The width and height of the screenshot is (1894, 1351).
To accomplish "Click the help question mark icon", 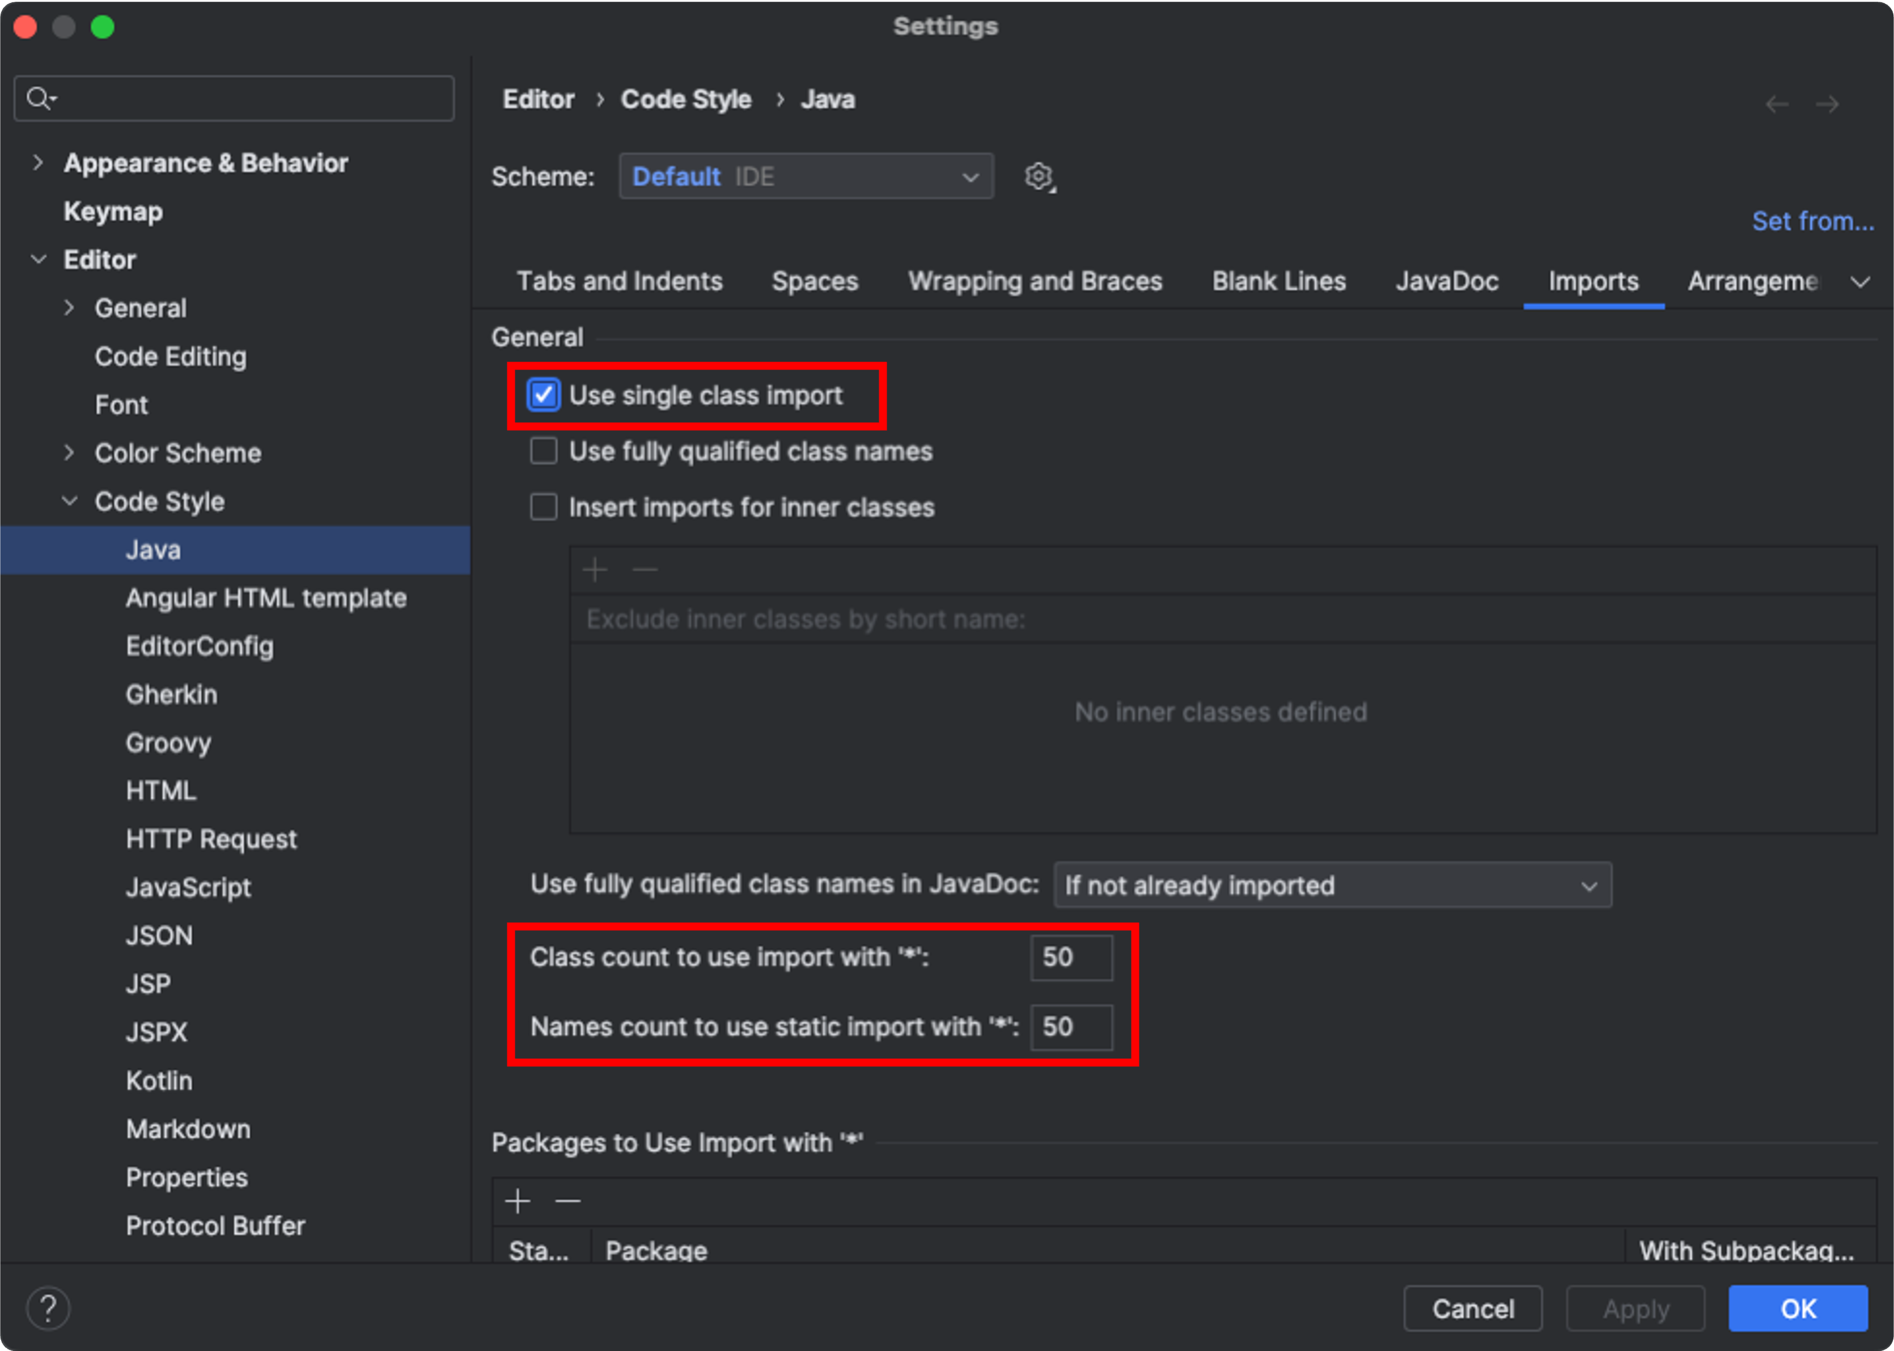I will pyautogui.click(x=48, y=1308).
